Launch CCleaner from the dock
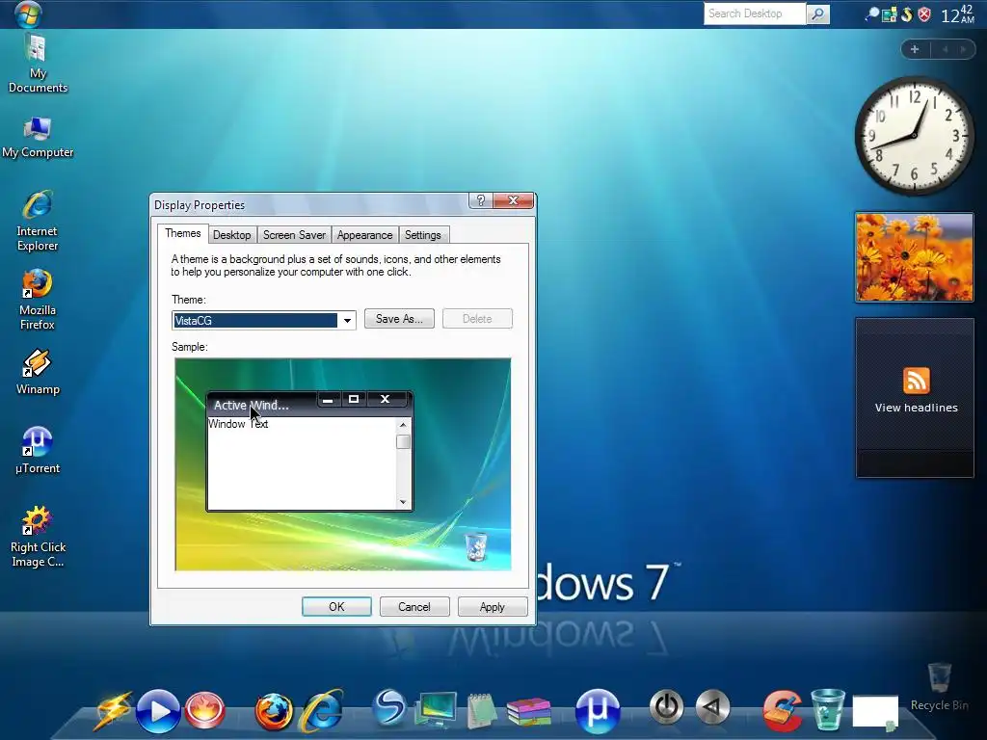This screenshot has width=987, height=740. [x=783, y=710]
